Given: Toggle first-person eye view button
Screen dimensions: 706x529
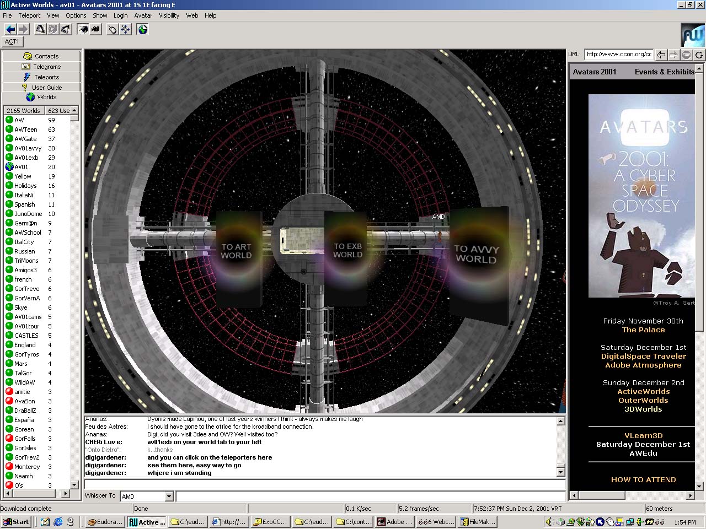Looking at the screenshot, I should pyautogui.click(x=83, y=29).
